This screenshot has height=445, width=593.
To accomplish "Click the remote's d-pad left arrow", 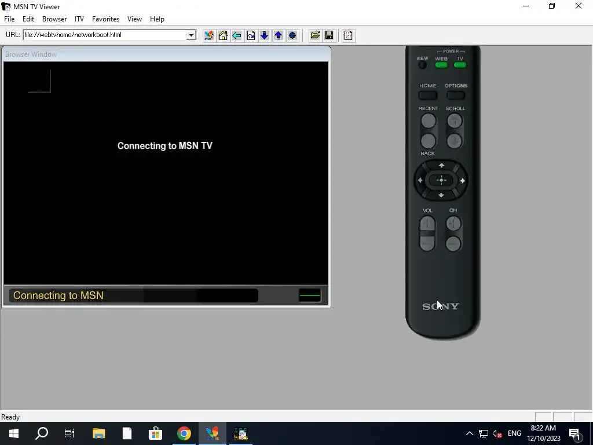I will pos(420,181).
